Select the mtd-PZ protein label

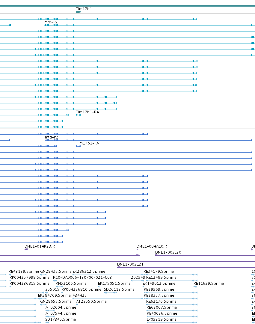pyautogui.click(x=52, y=137)
